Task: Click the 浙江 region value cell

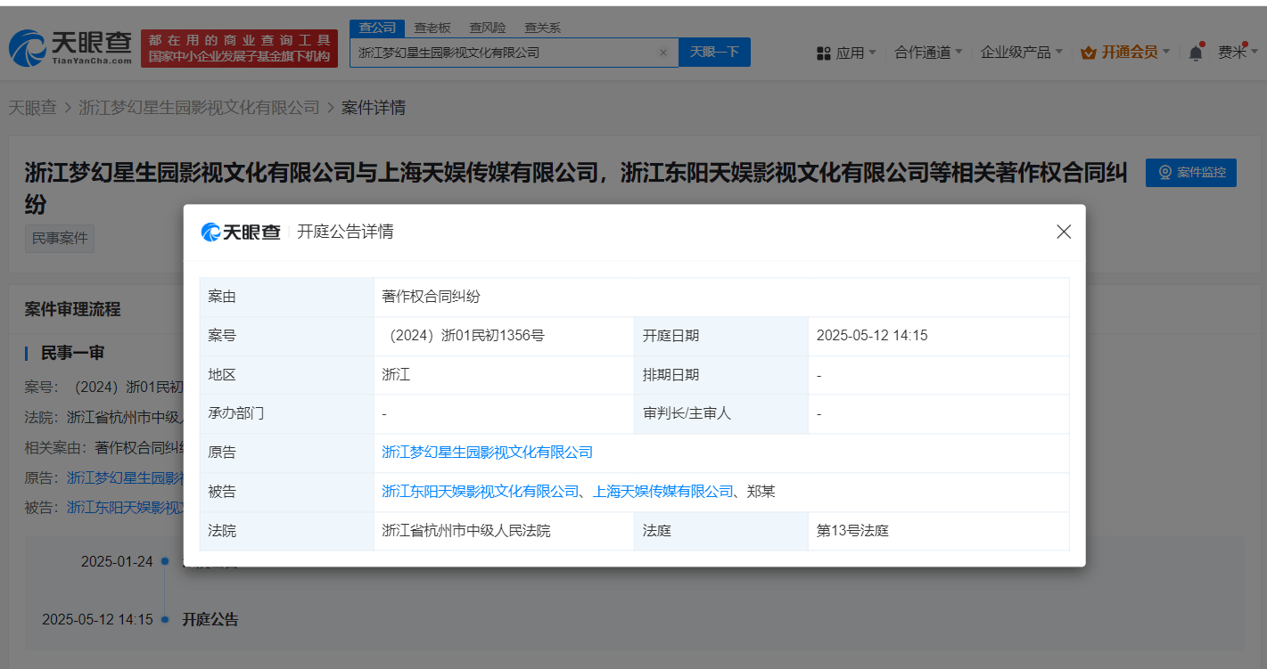Action: coord(504,375)
